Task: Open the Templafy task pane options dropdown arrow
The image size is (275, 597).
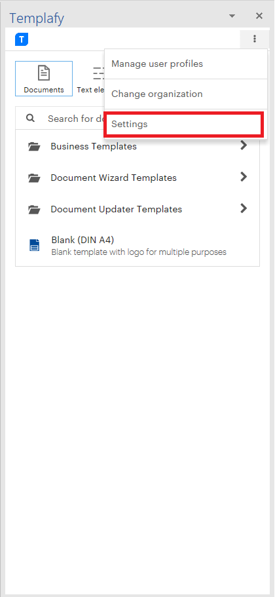Action: pos(232,16)
